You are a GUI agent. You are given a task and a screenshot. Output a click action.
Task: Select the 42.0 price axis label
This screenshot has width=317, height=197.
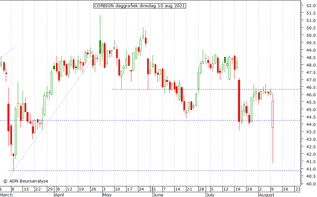311,154
